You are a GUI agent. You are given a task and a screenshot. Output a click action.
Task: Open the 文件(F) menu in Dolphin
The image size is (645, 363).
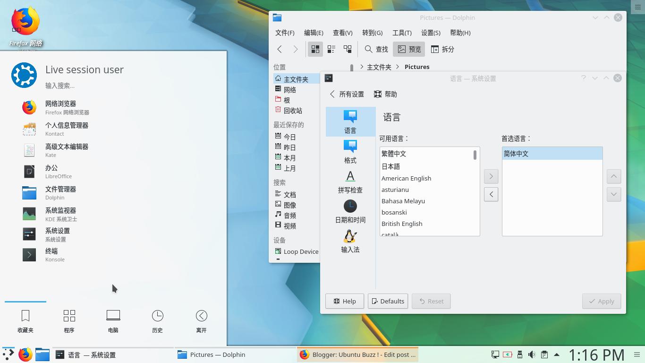(x=284, y=33)
